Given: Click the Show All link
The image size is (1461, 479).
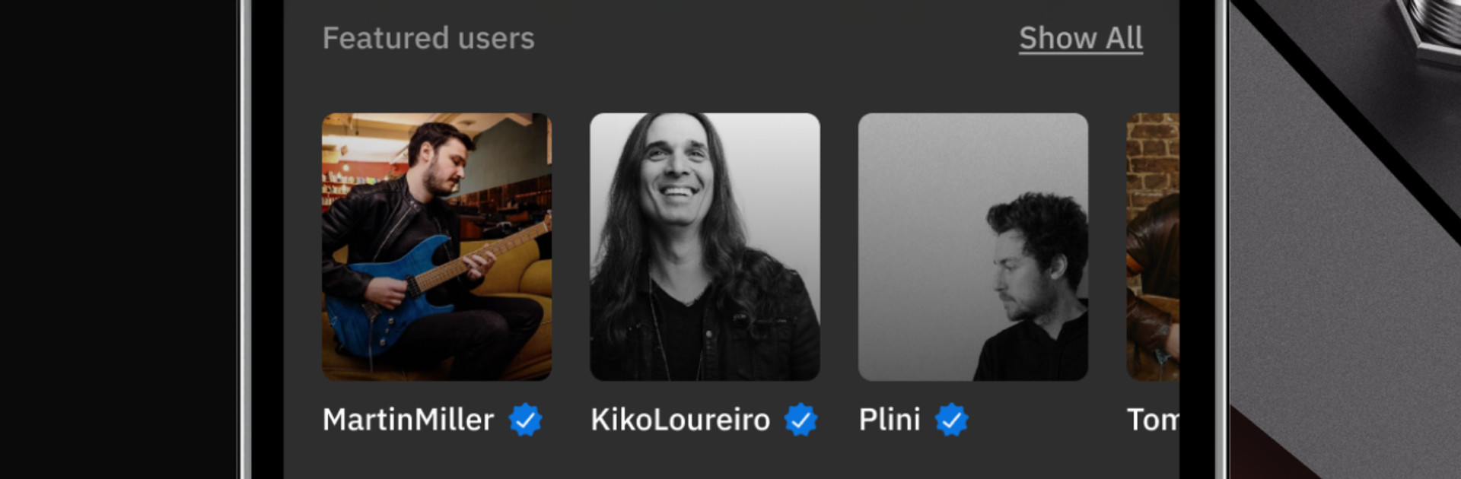Looking at the screenshot, I should point(1081,38).
